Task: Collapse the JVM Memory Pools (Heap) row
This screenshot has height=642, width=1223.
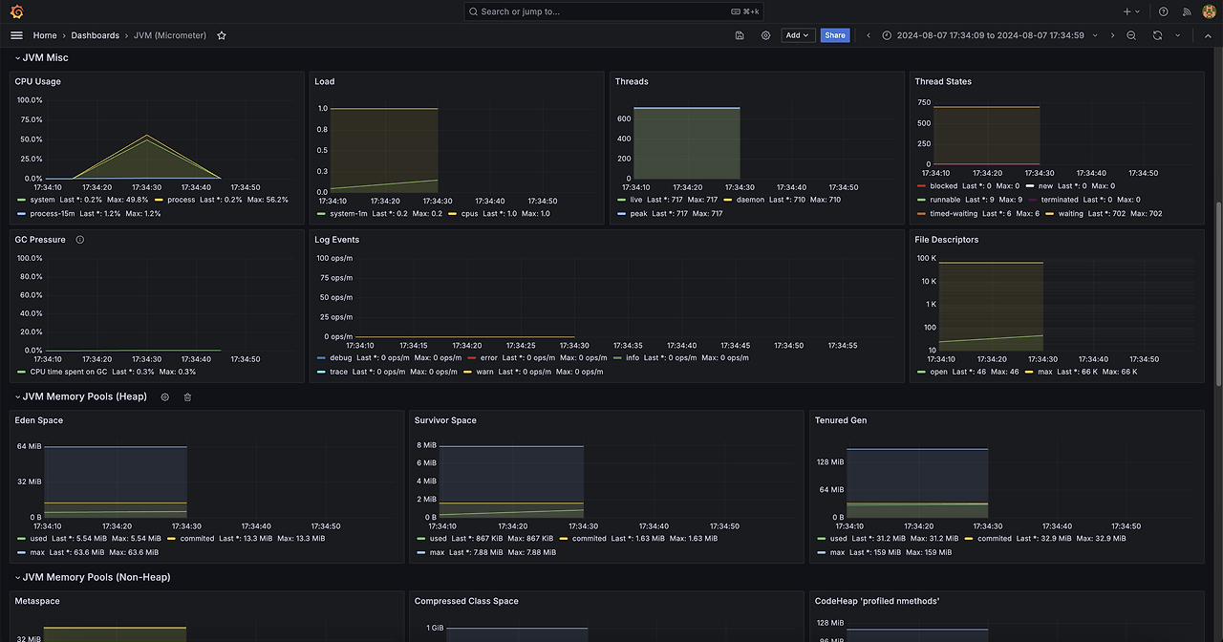Action: (80, 396)
